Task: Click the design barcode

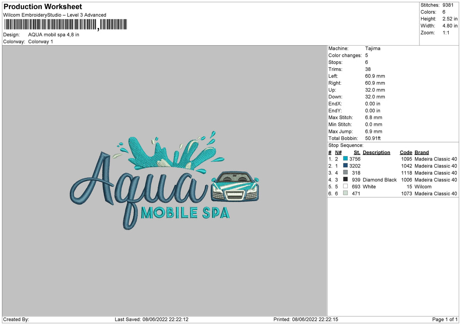Action: 65,24
